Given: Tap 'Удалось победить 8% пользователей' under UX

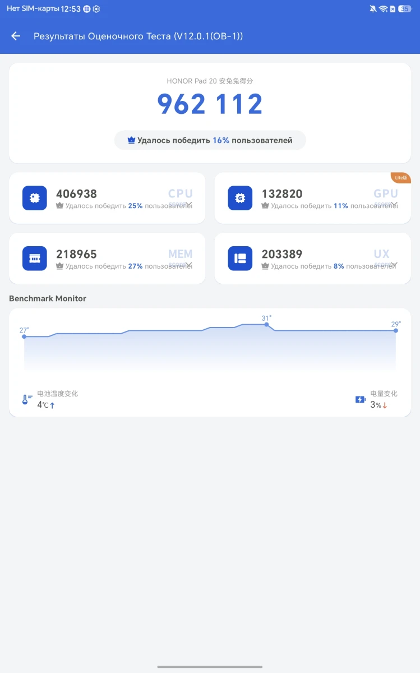Looking at the screenshot, I should 329,266.
